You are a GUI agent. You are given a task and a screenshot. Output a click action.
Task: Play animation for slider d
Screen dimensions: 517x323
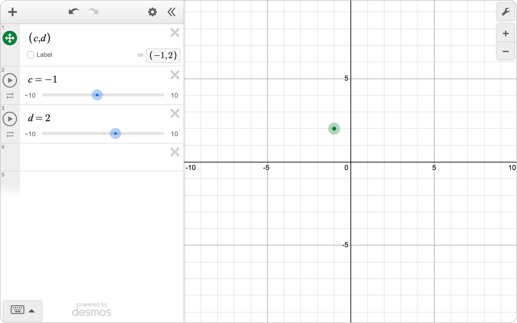coord(10,119)
